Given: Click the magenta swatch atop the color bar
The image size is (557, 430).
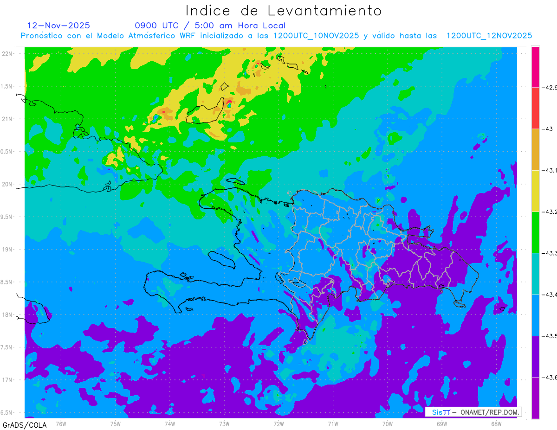Looking at the screenshot, I should [x=535, y=67].
